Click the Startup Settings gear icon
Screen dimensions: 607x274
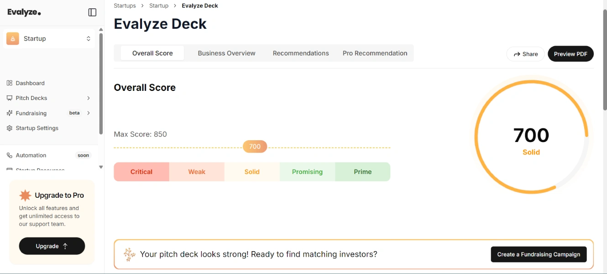coord(10,128)
